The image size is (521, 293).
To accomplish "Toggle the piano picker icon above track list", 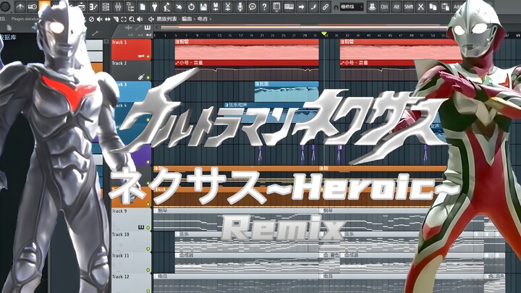I will pyautogui.click(x=148, y=28).
